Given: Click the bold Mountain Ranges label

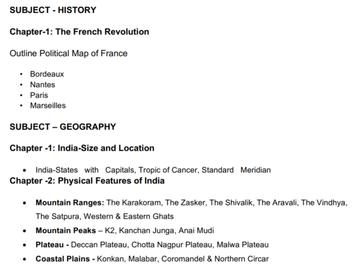Looking at the screenshot, I should coord(70,203).
